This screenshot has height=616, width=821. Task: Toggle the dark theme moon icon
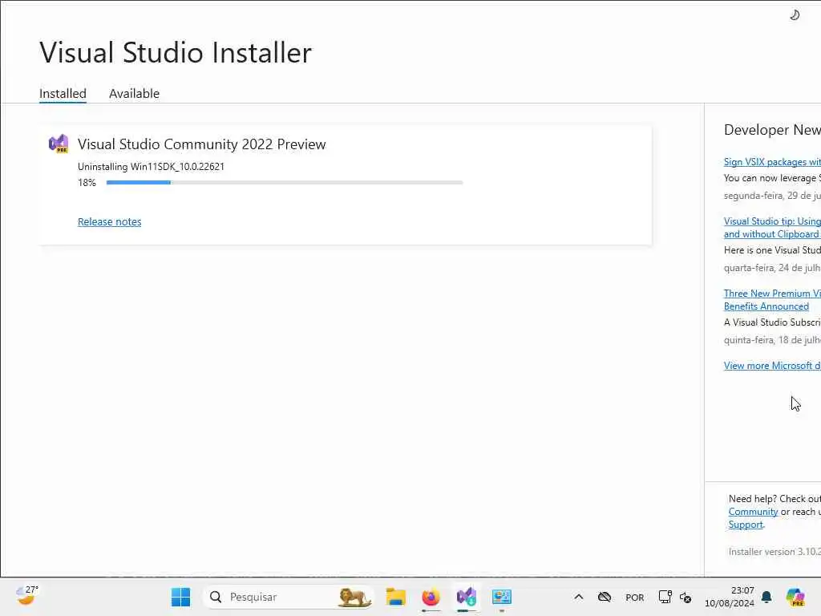[795, 14]
